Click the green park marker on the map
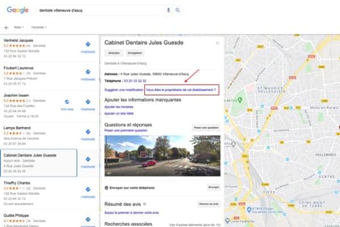This screenshot has width=340, height=227. 240,100
